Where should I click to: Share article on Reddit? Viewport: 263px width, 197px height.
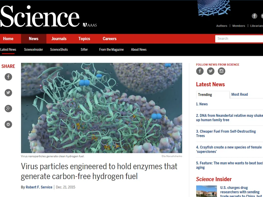pos(8,124)
